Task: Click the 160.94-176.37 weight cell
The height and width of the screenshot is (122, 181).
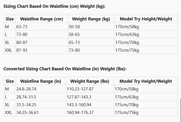Action: tap(80, 112)
